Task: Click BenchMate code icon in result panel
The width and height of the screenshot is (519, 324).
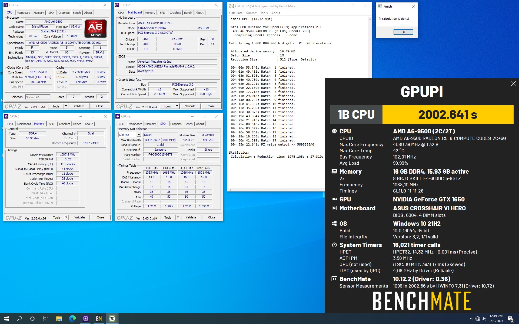Action: pos(334,279)
